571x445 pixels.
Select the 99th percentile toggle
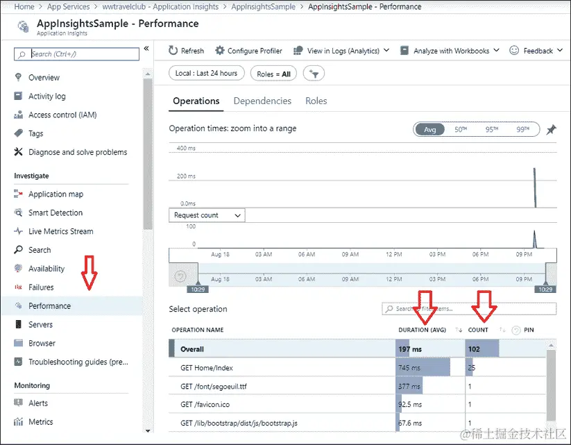[522, 129]
